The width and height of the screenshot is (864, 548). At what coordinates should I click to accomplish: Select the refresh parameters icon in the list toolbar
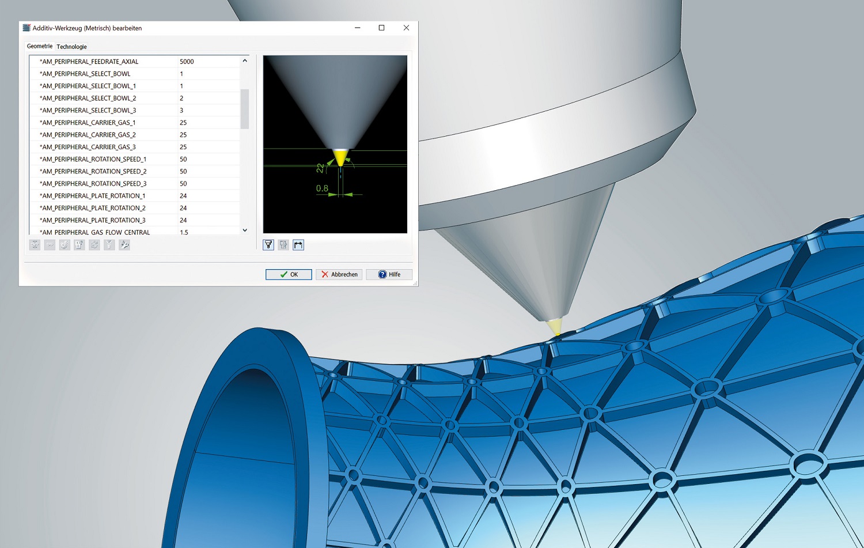94,244
